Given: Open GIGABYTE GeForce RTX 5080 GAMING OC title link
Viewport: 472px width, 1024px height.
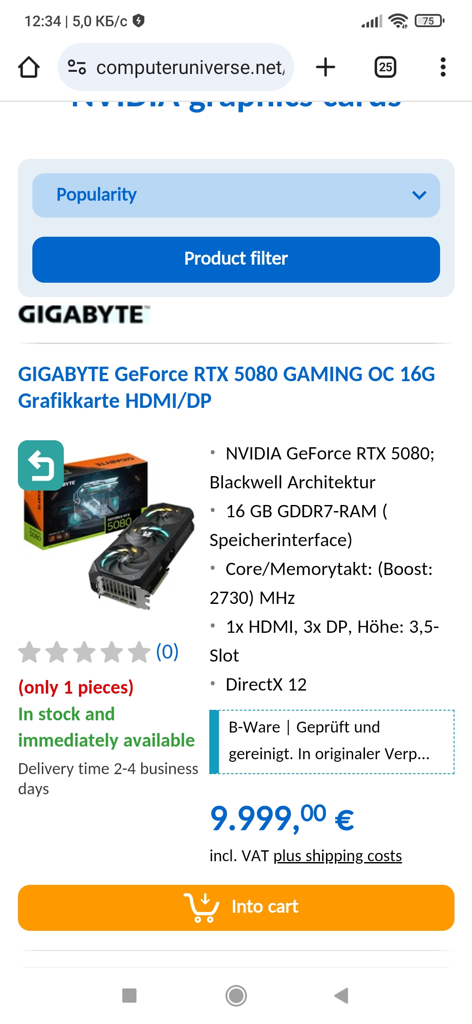Looking at the screenshot, I should click(x=226, y=387).
